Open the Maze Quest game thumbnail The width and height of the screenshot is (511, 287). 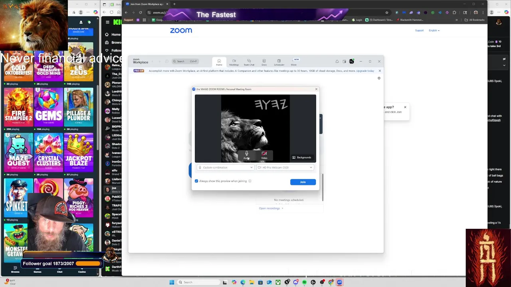pos(18,152)
